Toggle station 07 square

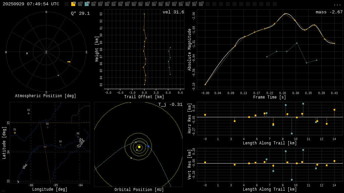tap(114, 4)
